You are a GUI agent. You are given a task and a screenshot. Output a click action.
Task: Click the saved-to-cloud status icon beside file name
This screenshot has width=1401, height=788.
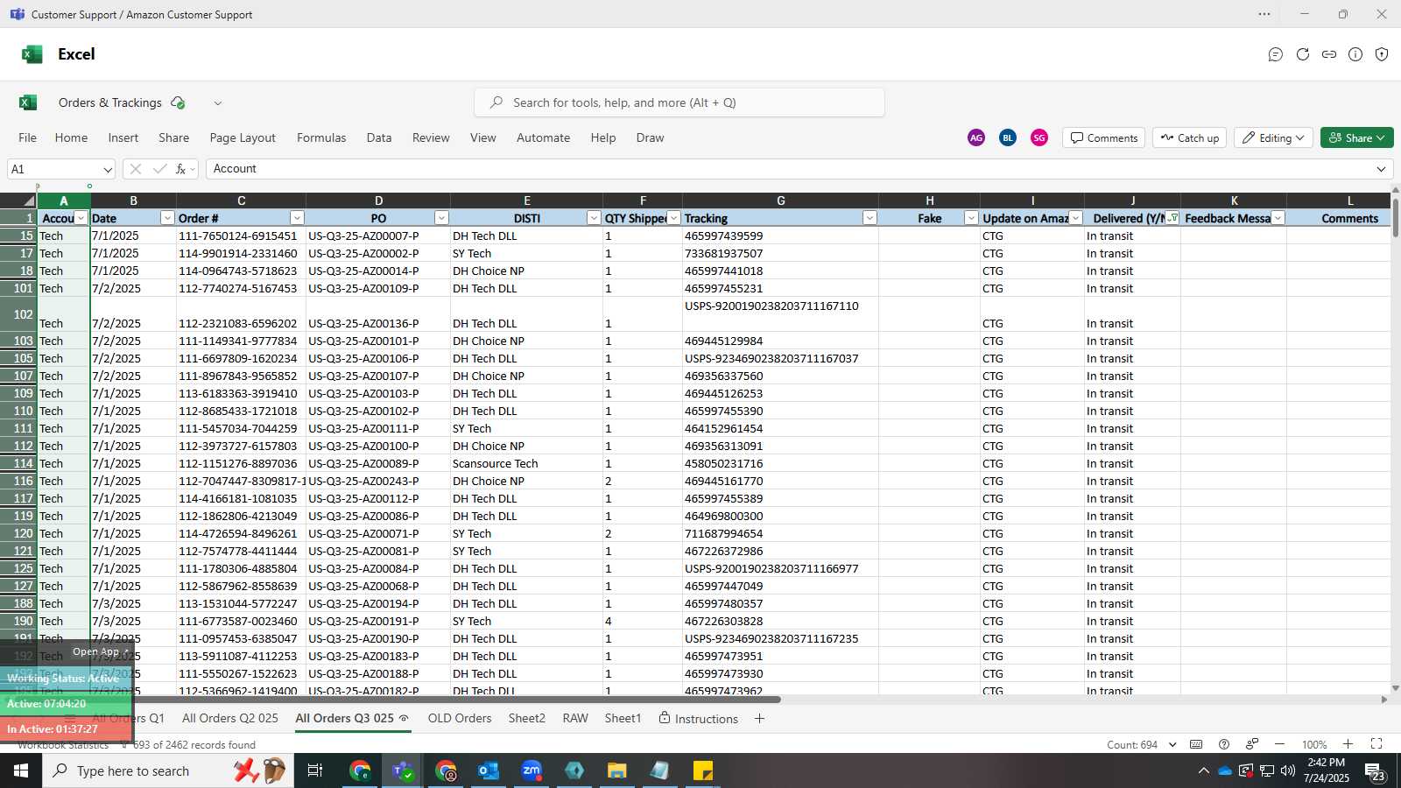click(178, 102)
